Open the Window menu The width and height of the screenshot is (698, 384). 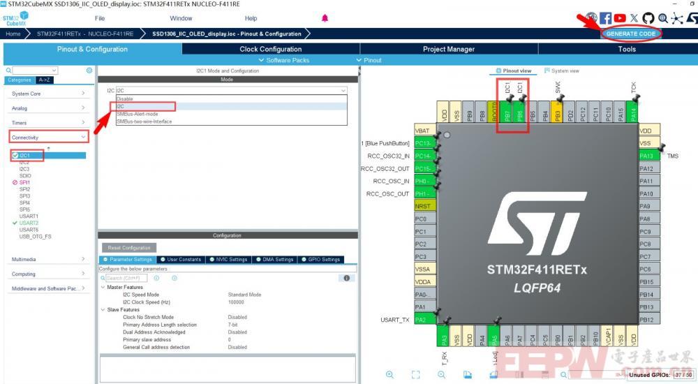point(181,18)
